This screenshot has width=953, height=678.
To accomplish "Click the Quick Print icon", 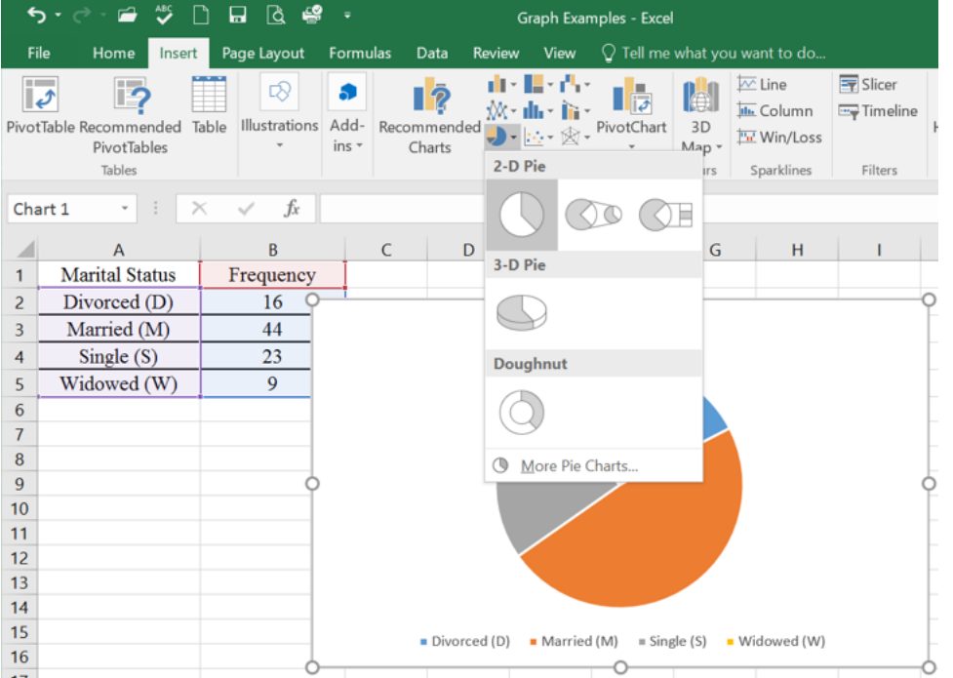I will pos(312,15).
